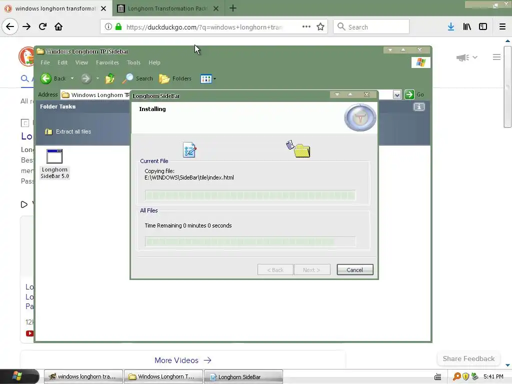Click Explorer Forward arrow button
Viewport: 512px width, 384px height.
[x=86, y=78]
